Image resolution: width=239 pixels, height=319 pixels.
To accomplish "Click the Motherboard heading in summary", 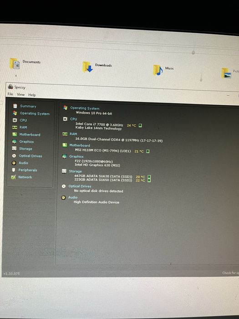I will coord(80,145).
